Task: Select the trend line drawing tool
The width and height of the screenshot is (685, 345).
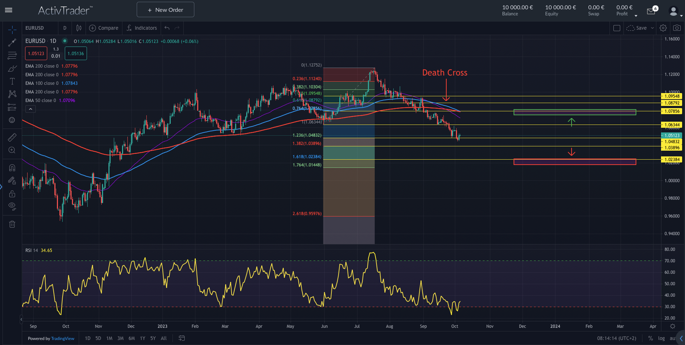Action: pos(12,42)
